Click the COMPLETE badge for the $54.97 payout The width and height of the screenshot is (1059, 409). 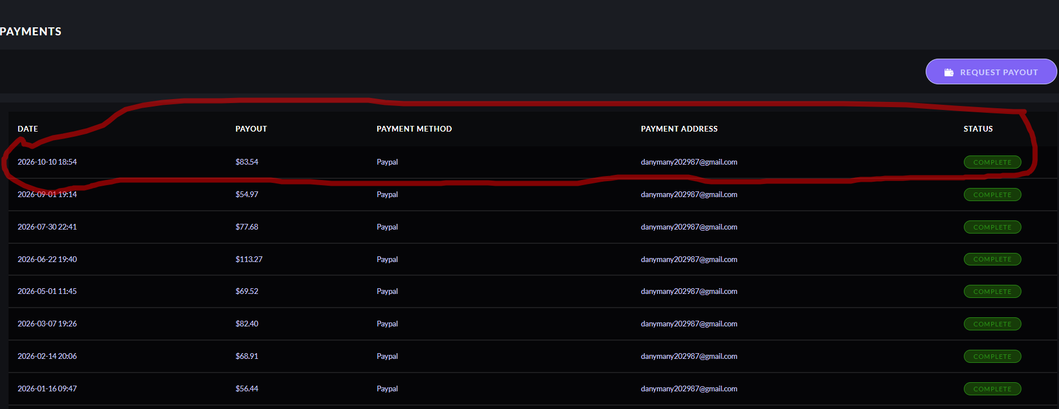pyautogui.click(x=992, y=195)
